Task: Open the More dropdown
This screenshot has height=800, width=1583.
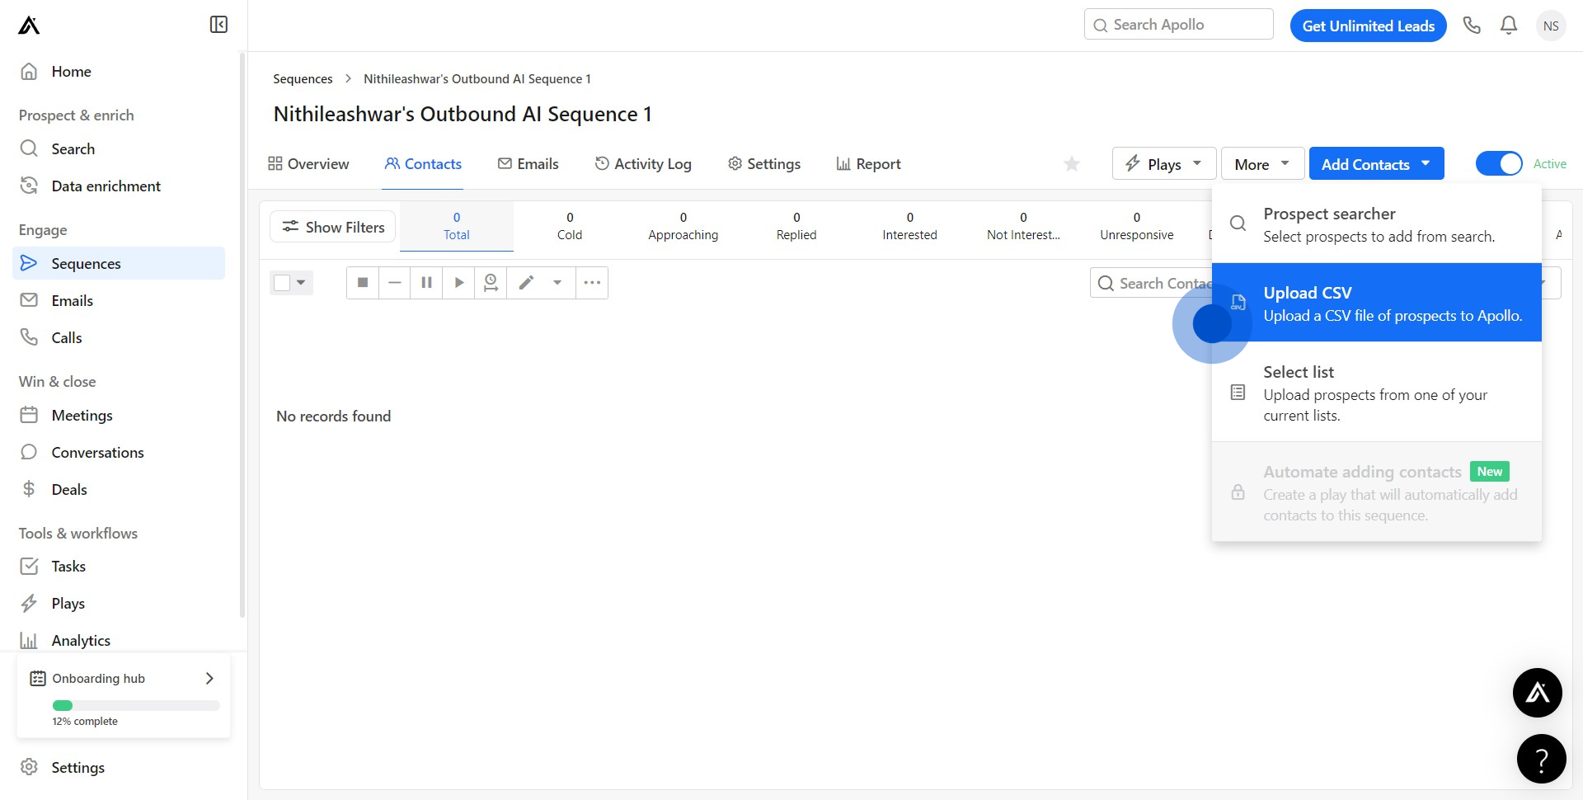Action: click(x=1261, y=163)
